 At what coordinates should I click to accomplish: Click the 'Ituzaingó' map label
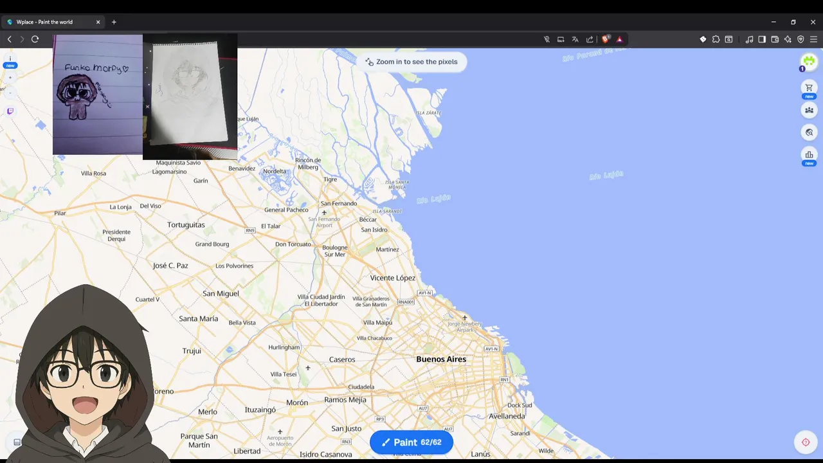(260, 410)
